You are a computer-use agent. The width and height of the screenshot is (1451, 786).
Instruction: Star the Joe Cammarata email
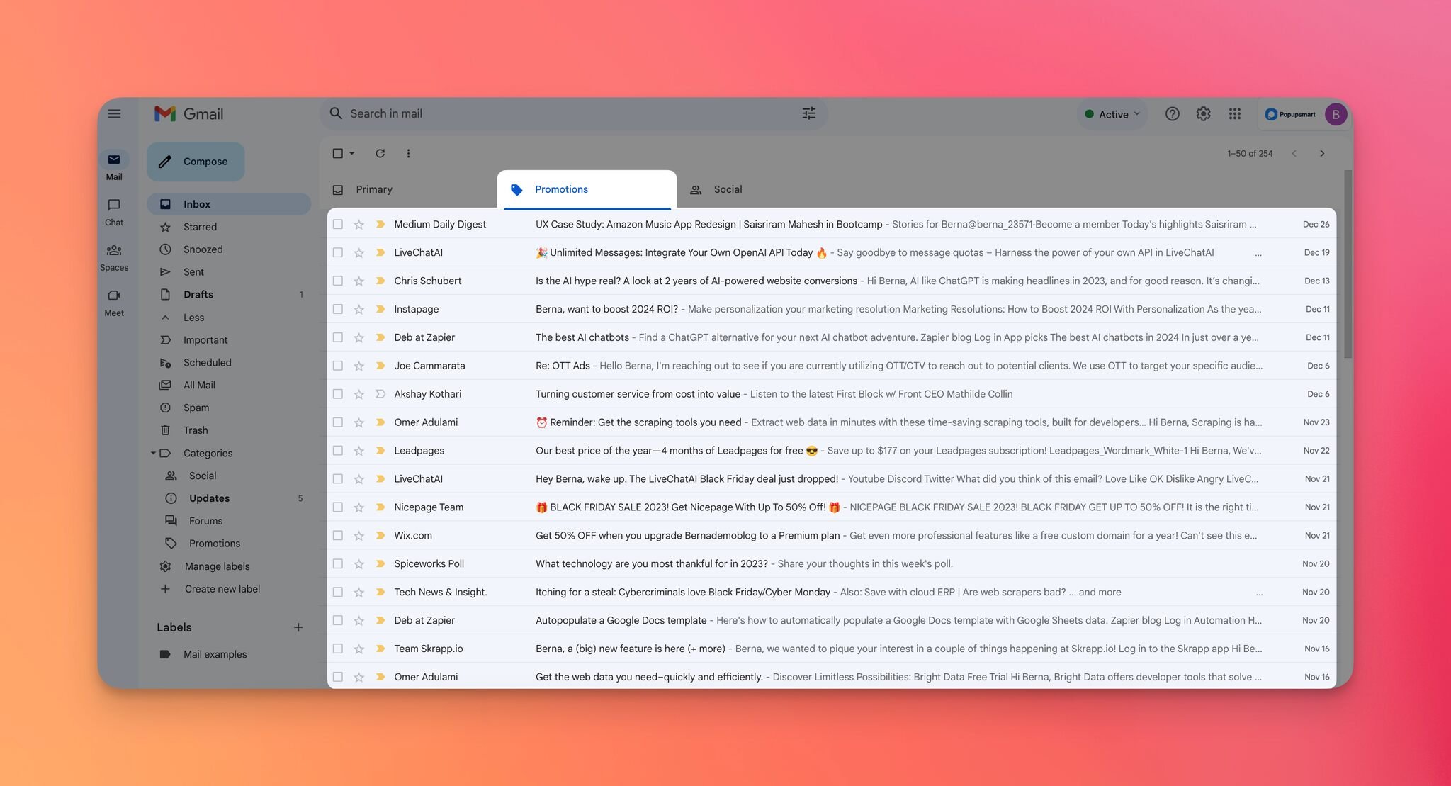358,366
